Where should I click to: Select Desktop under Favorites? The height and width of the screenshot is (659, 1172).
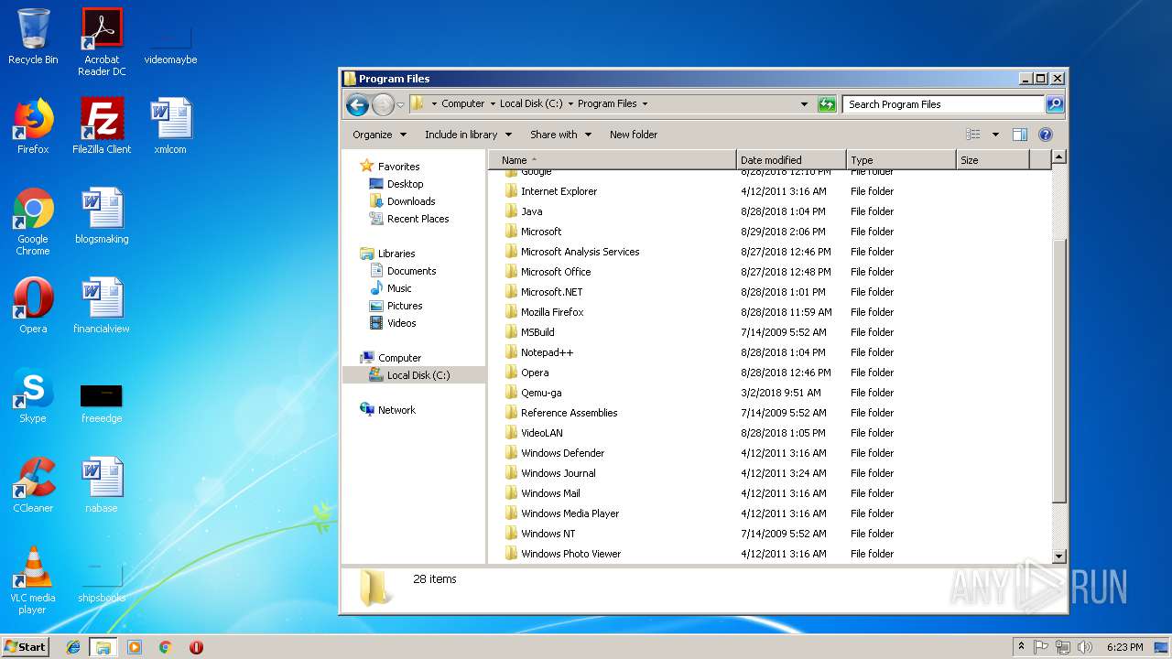coord(405,184)
